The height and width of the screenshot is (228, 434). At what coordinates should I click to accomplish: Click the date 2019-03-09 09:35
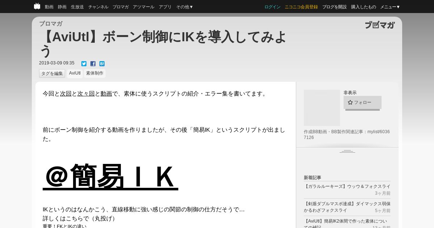point(57,63)
